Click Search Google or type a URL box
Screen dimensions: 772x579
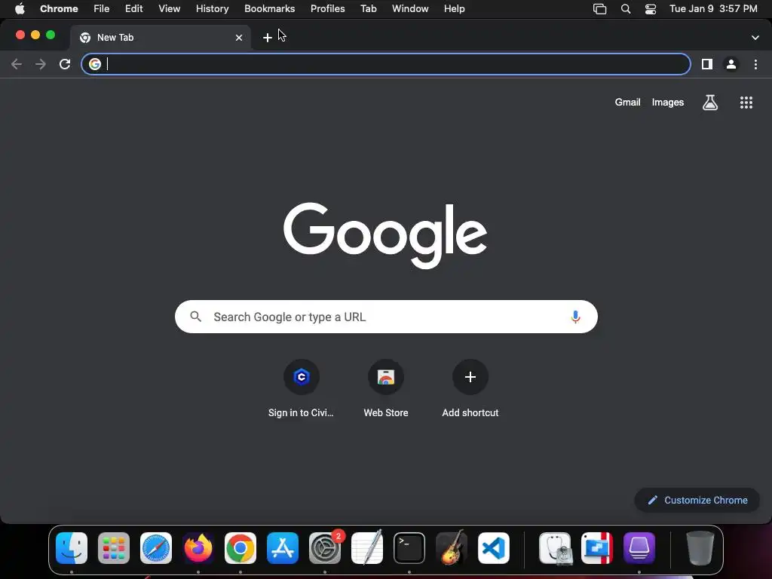[386, 317]
